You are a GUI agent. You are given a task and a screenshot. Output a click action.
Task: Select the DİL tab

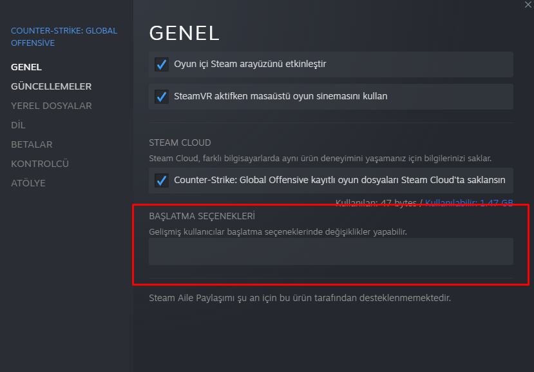18,125
